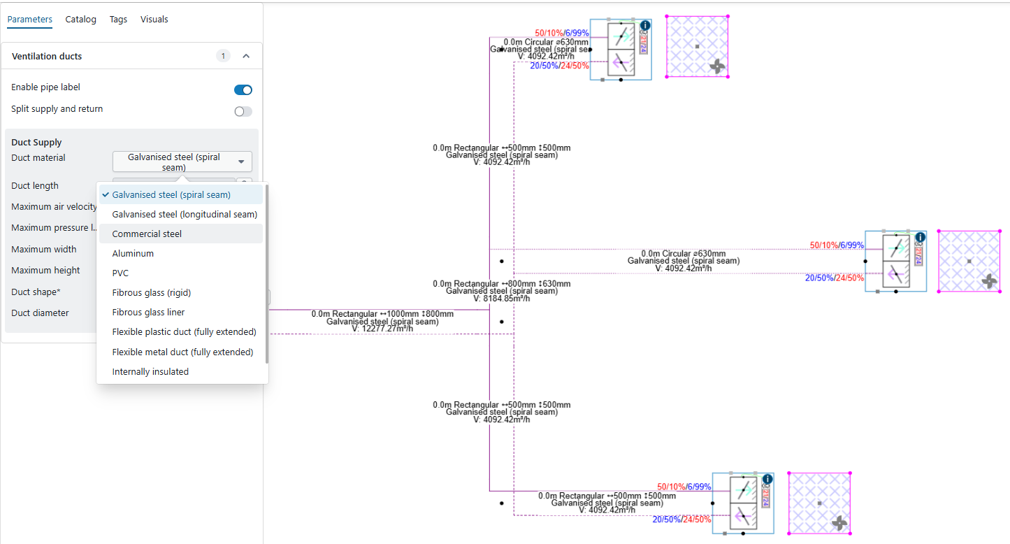Click the top air handling unit symbol

coord(621,50)
